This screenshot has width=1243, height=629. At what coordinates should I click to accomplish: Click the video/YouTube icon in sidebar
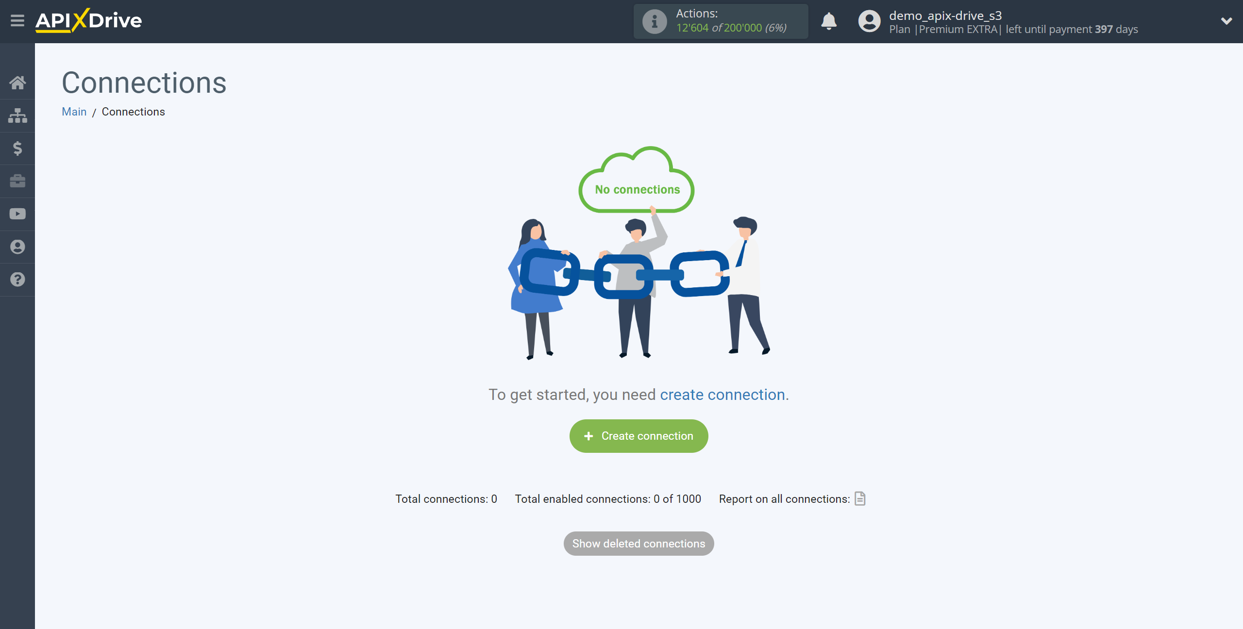[x=17, y=214]
